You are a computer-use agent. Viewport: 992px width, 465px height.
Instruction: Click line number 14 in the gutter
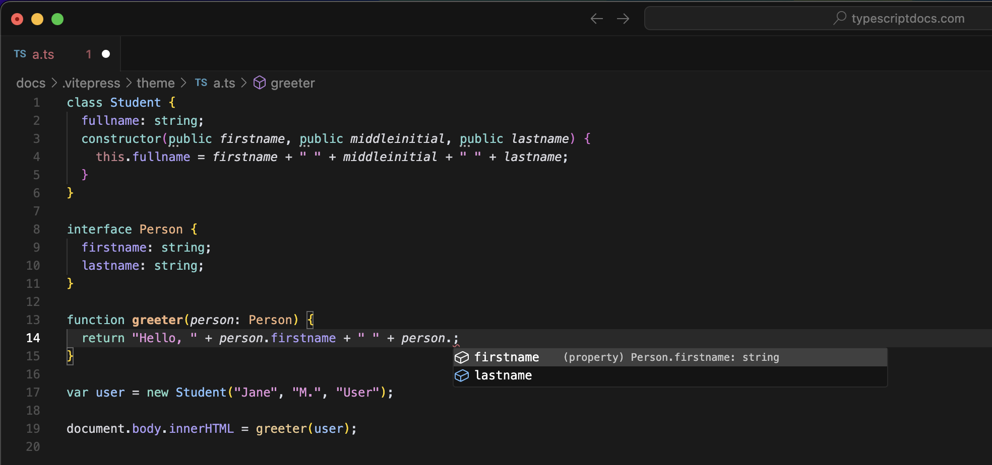coord(33,338)
